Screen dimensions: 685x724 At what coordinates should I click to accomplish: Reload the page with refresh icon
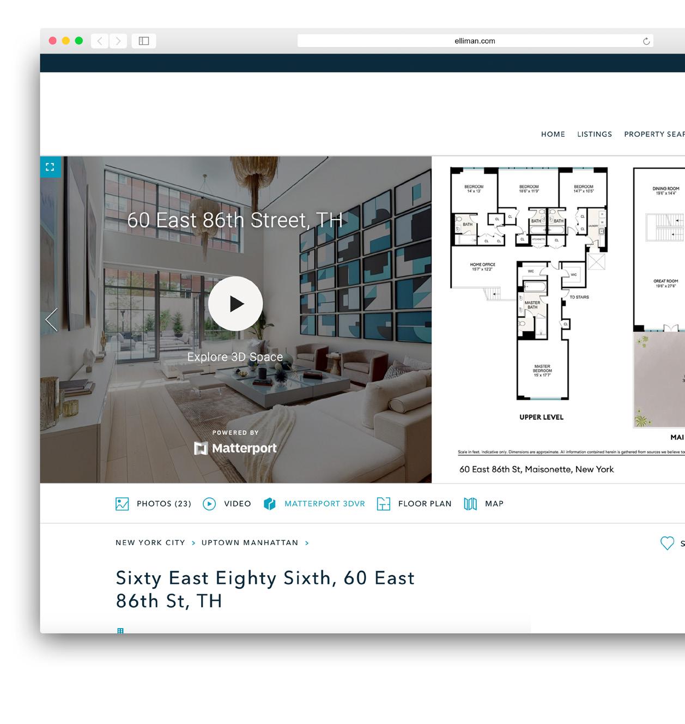tap(646, 41)
